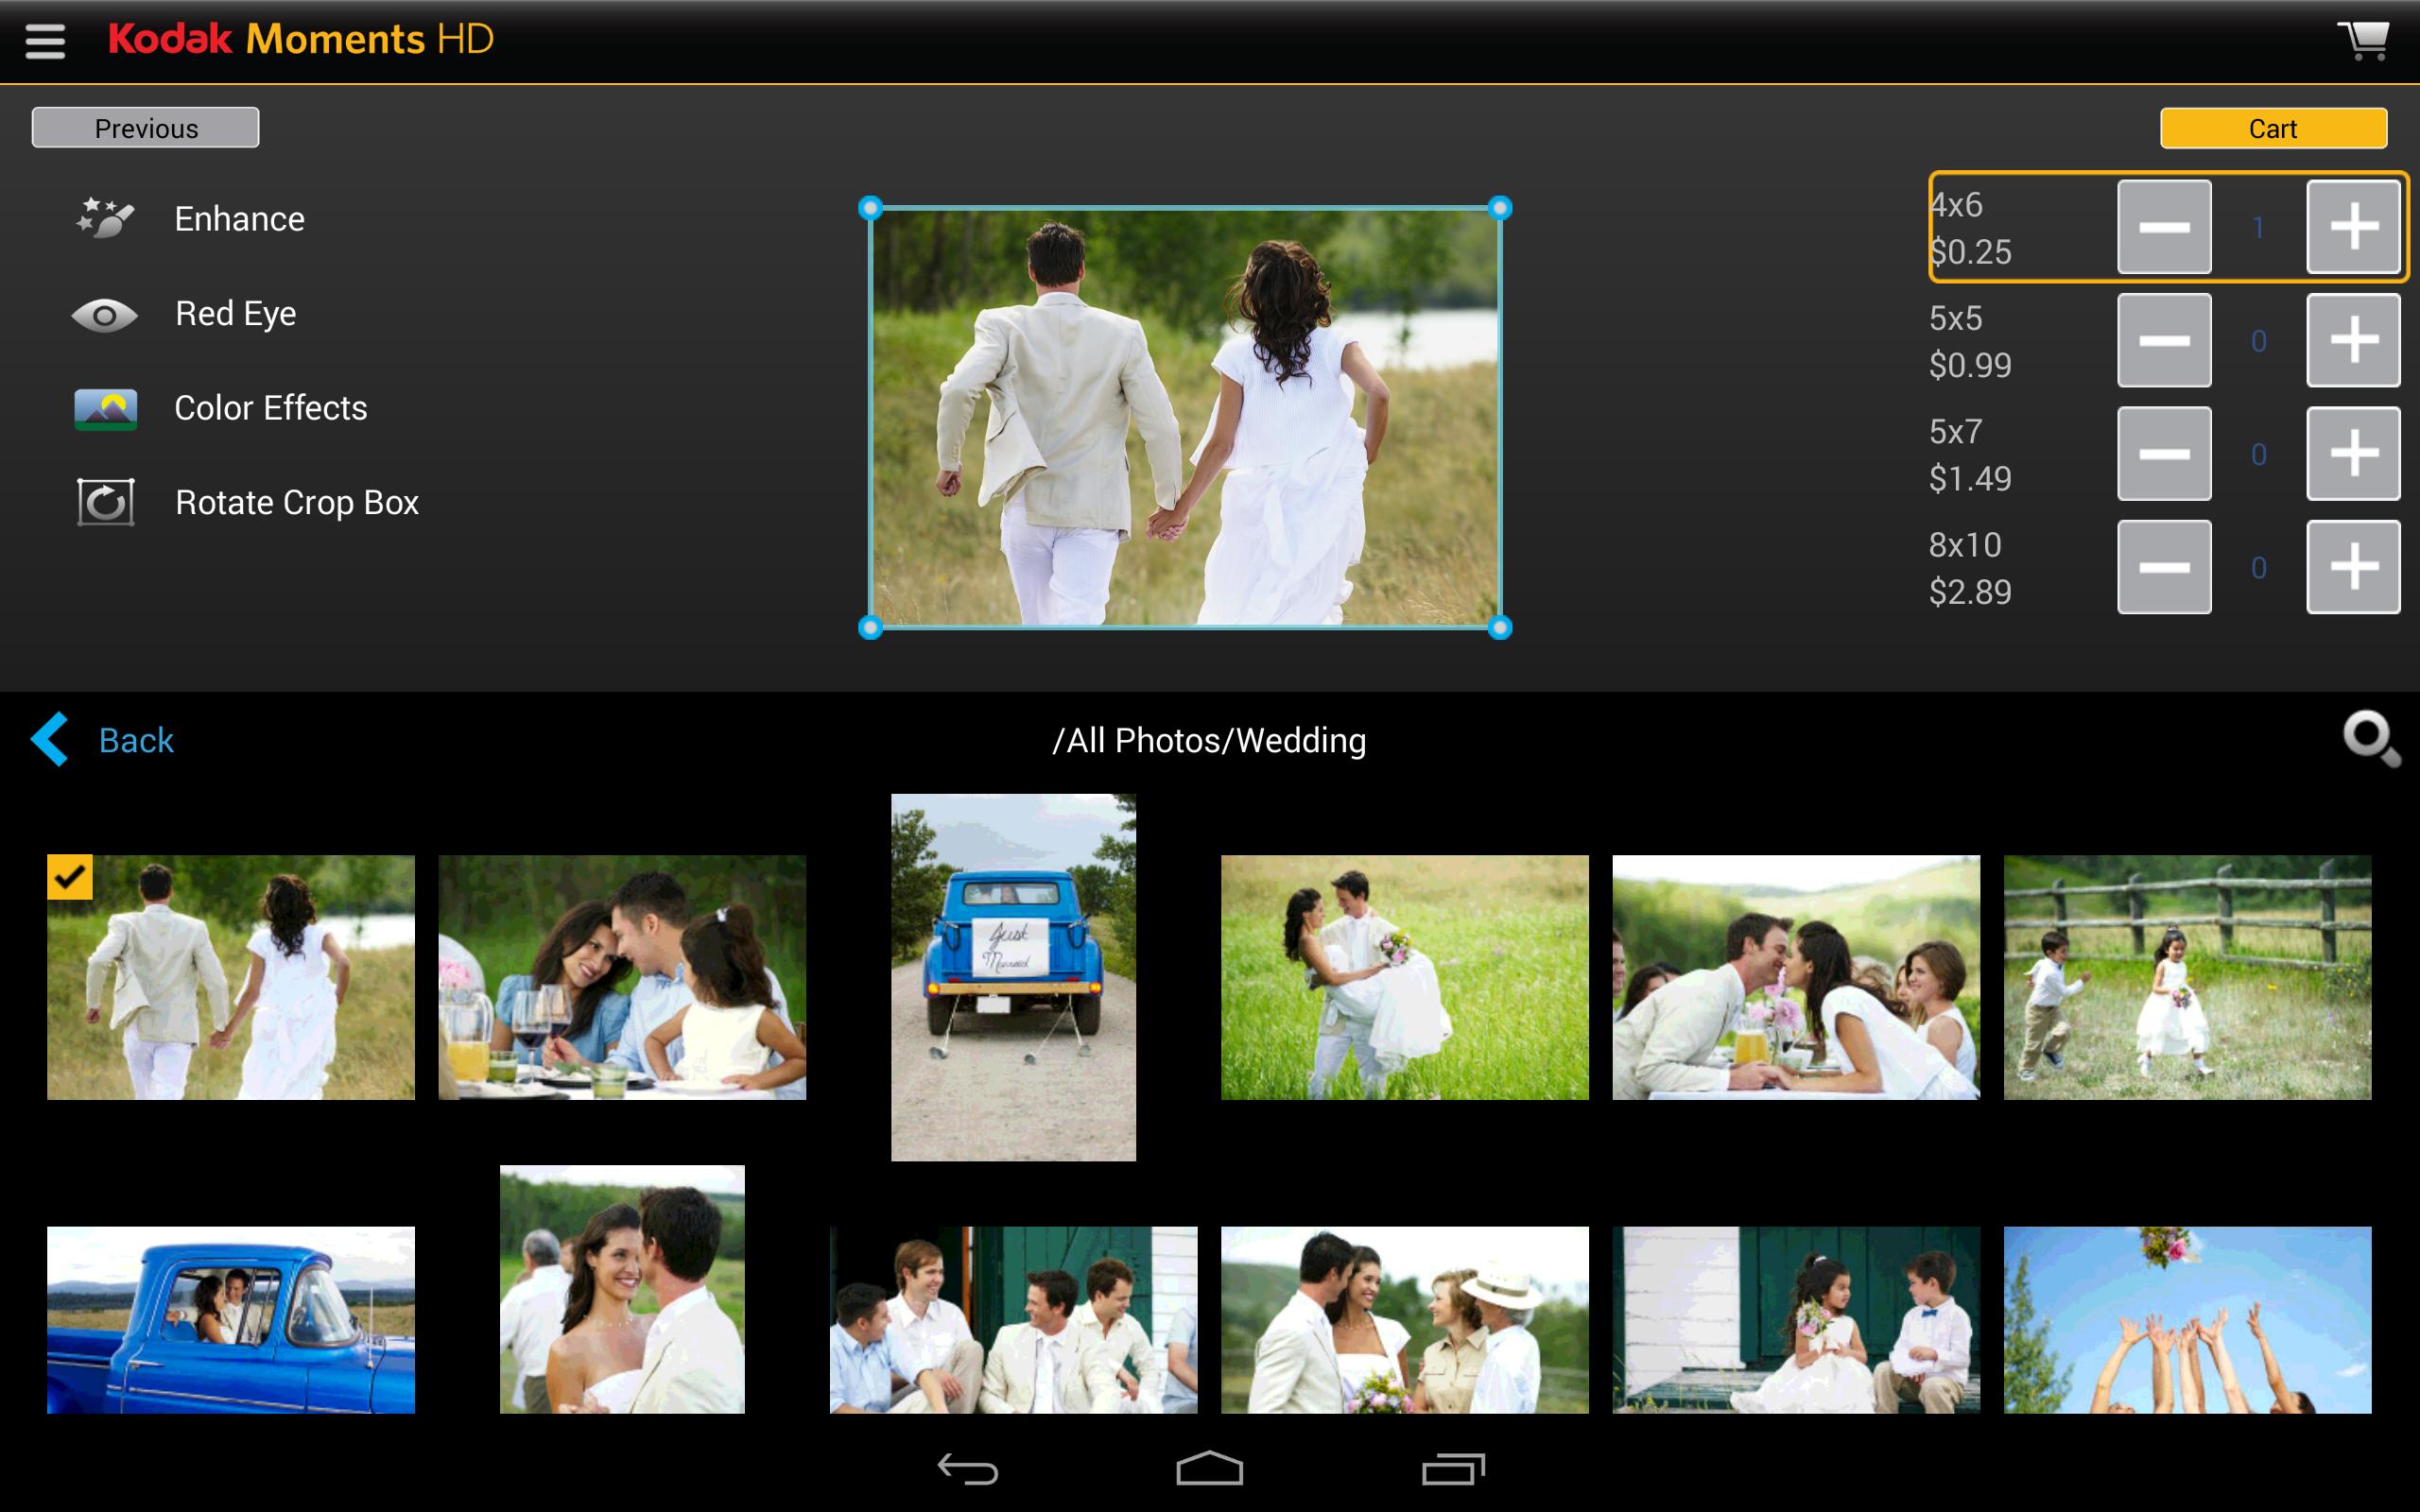Tap the Android home icon
Image resolution: width=2420 pixels, height=1512 pixels.
click(1209, 1469)
